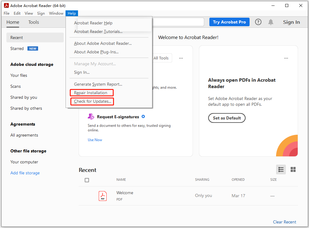The height and width of the screenshot is (228, 309).
Task: Select Recent in the sidebar
Action: click(35, 37)
